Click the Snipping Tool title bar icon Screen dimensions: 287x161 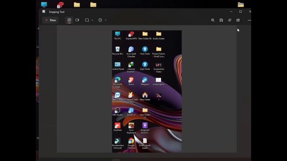(44, 12)
